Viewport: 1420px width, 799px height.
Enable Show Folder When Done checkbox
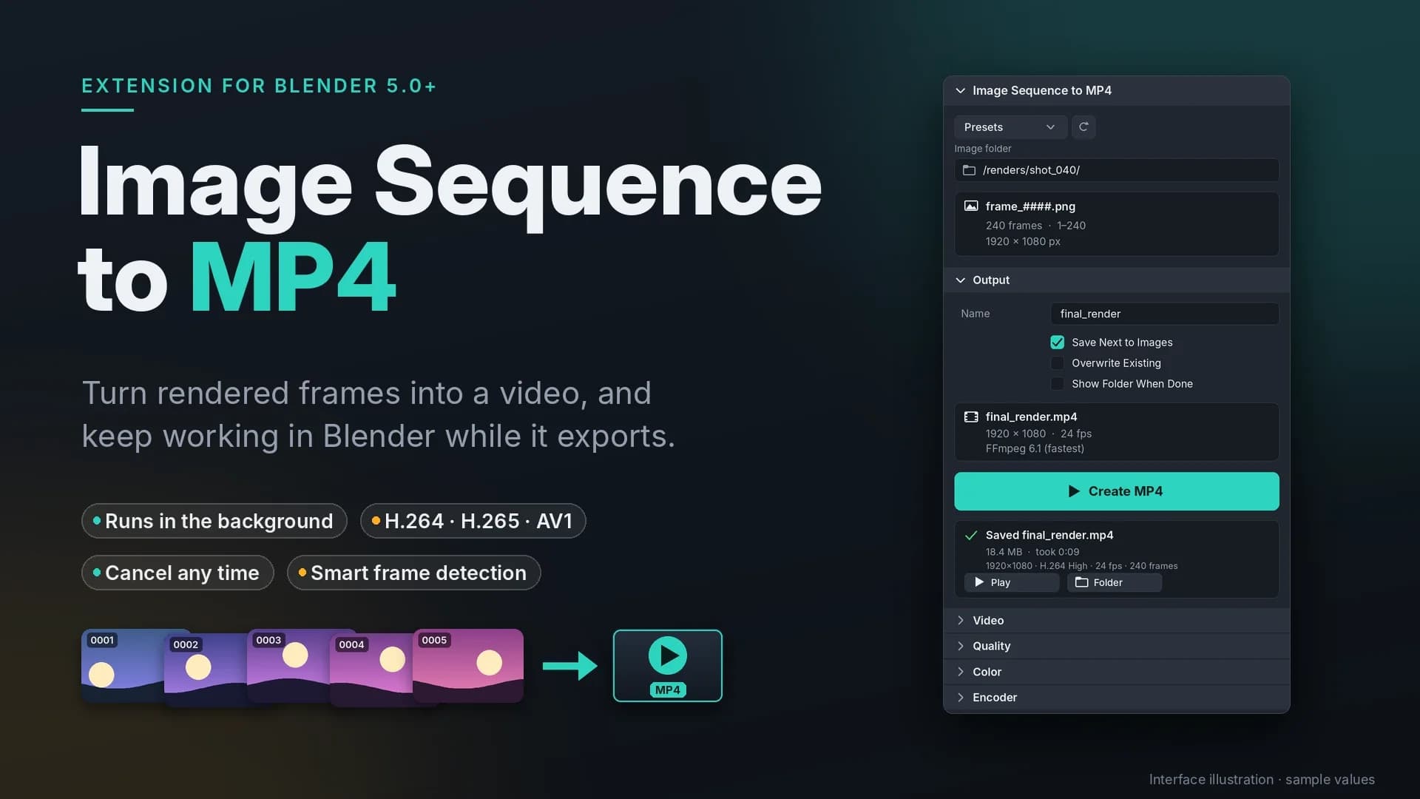[x=1057, y=383]
